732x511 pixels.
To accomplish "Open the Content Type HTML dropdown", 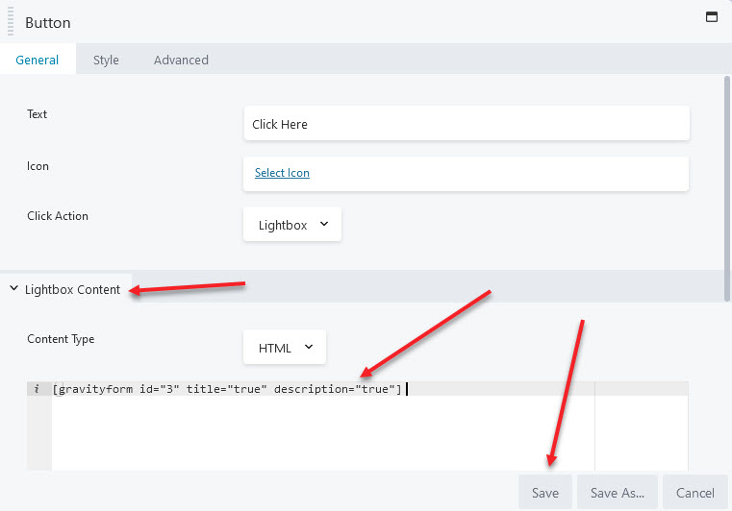I will pyautogui.click(x=285, y=348).
